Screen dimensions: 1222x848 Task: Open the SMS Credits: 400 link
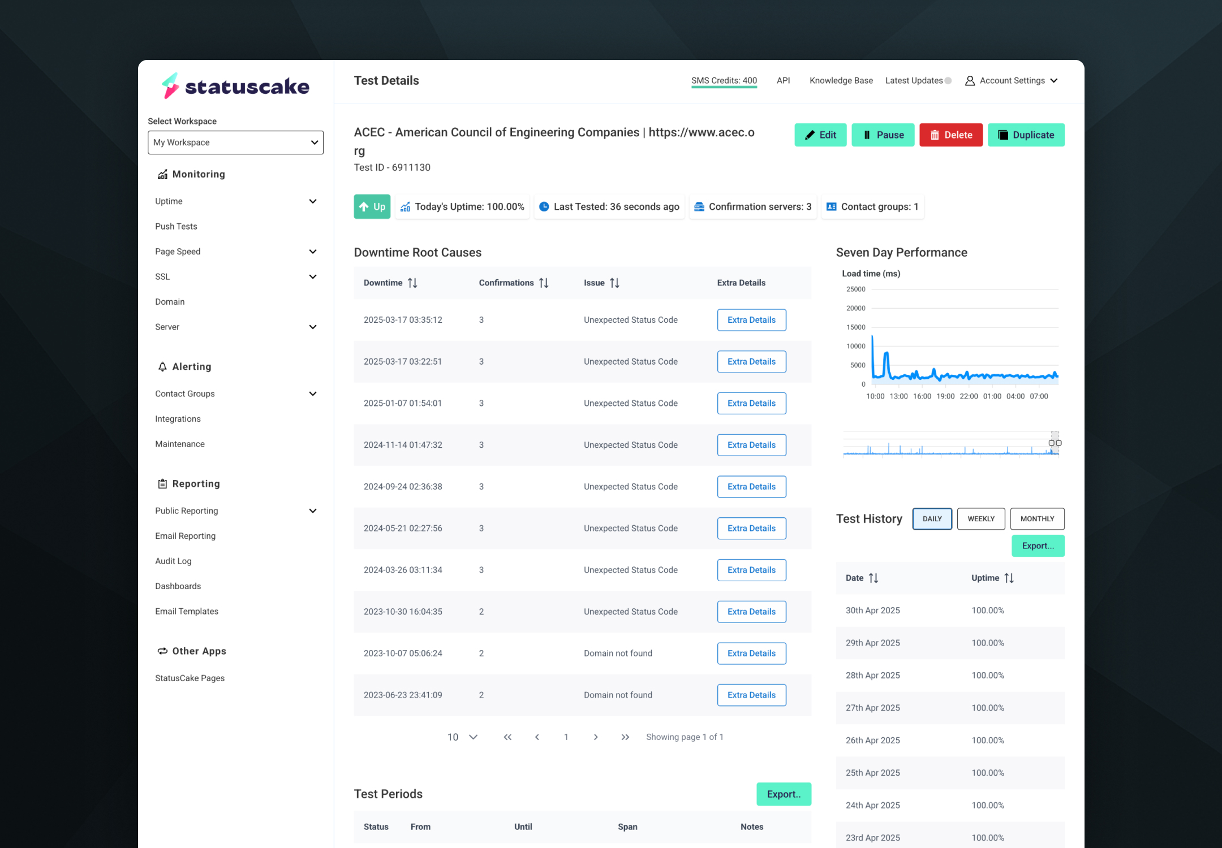[724, 81]
